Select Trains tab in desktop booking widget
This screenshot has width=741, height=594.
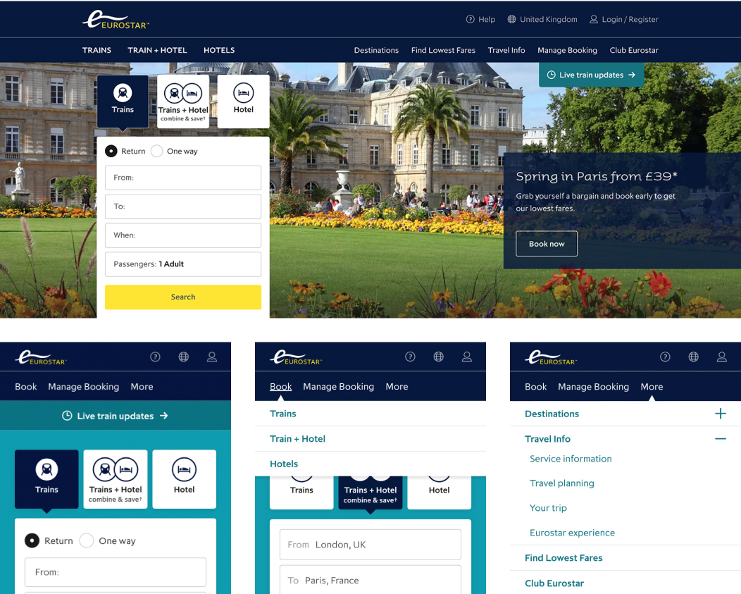(123, 101)
